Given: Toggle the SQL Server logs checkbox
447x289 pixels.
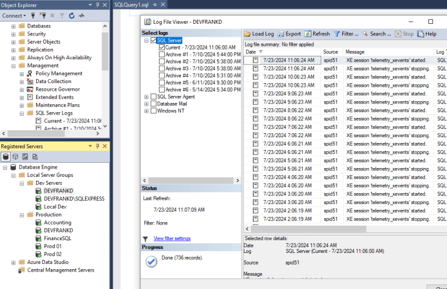Looking at the screenshot, I should click(154, 41).
